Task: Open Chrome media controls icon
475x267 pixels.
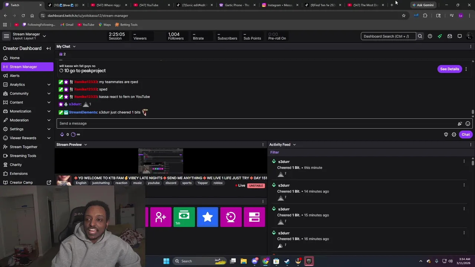Action: point(452,16)
